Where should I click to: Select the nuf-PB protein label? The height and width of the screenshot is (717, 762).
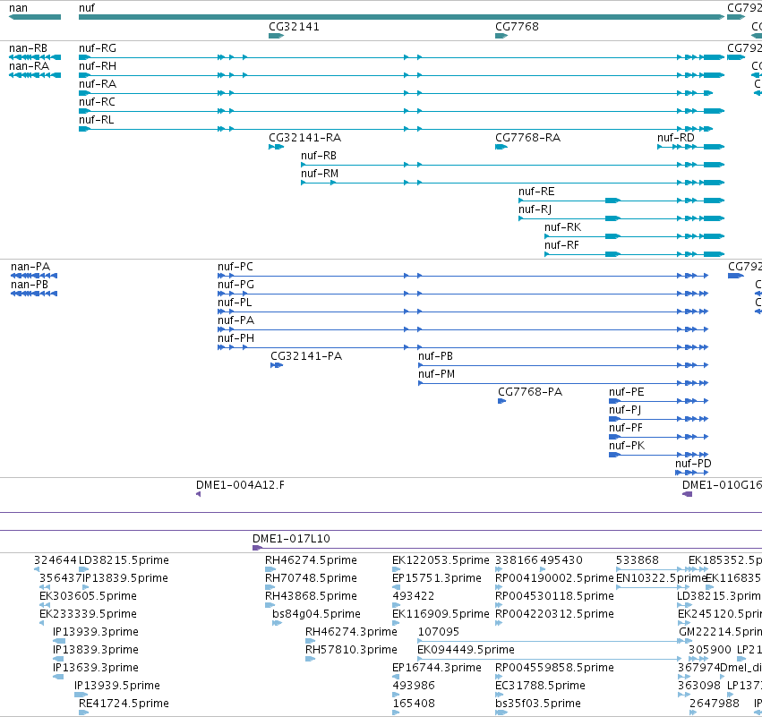tap(435, 356)
